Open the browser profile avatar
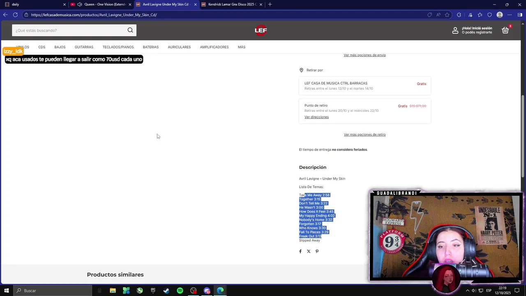 [x=500, y=15]
